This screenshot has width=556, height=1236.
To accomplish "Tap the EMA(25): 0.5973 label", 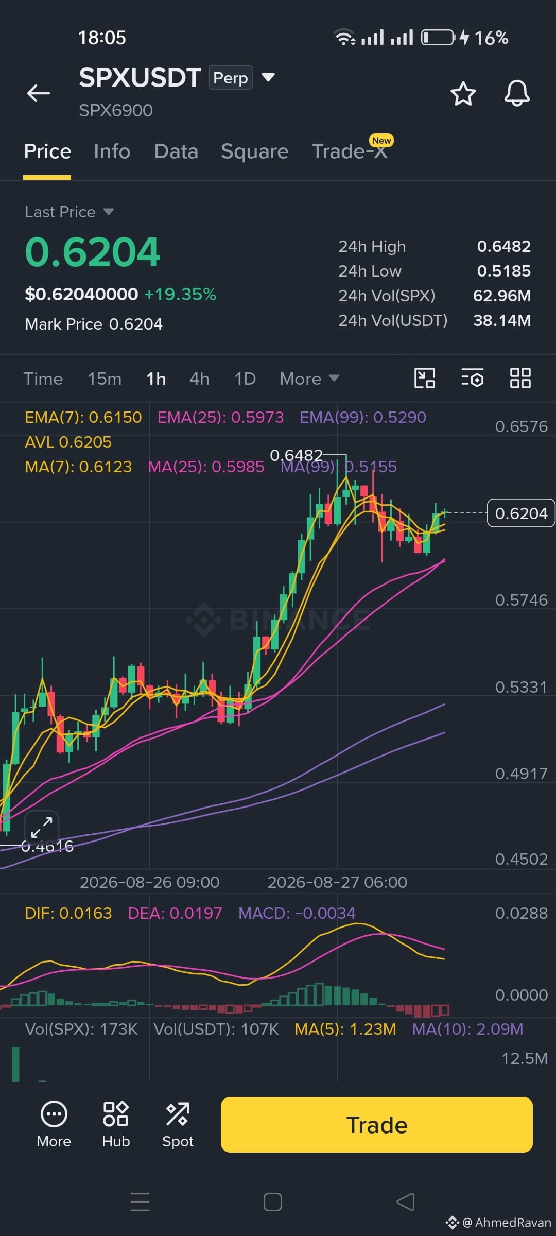I will (x=220, y=417).
